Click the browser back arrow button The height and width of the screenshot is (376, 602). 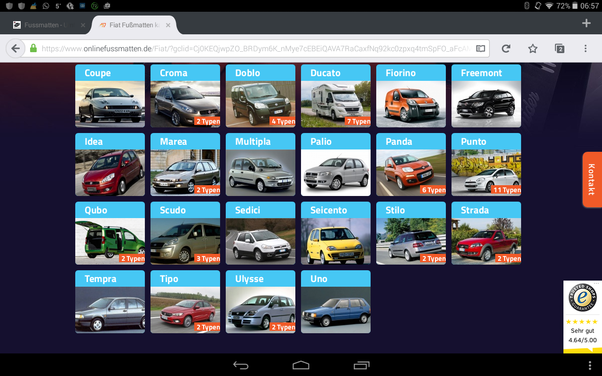(16, 48)
